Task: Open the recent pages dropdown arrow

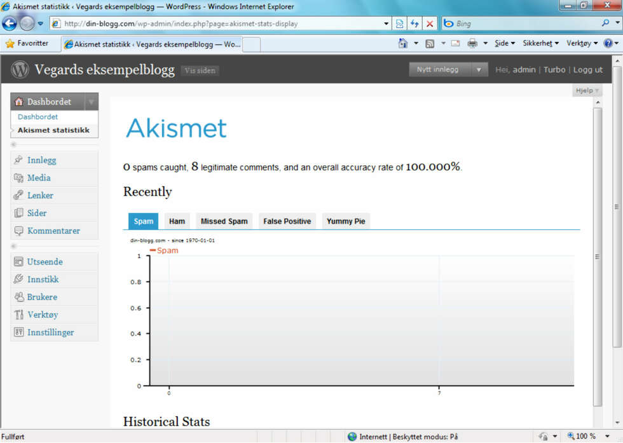Action: tap(41, 24)
